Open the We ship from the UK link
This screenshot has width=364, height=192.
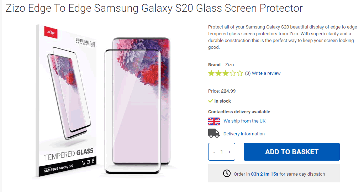[x=244, y=121]
